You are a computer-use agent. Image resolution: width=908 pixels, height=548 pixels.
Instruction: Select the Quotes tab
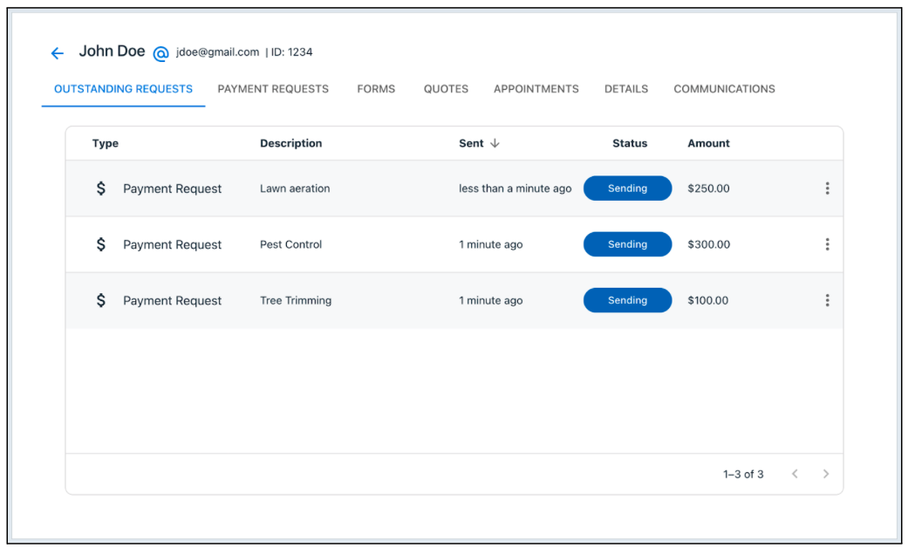coord(446,89)
